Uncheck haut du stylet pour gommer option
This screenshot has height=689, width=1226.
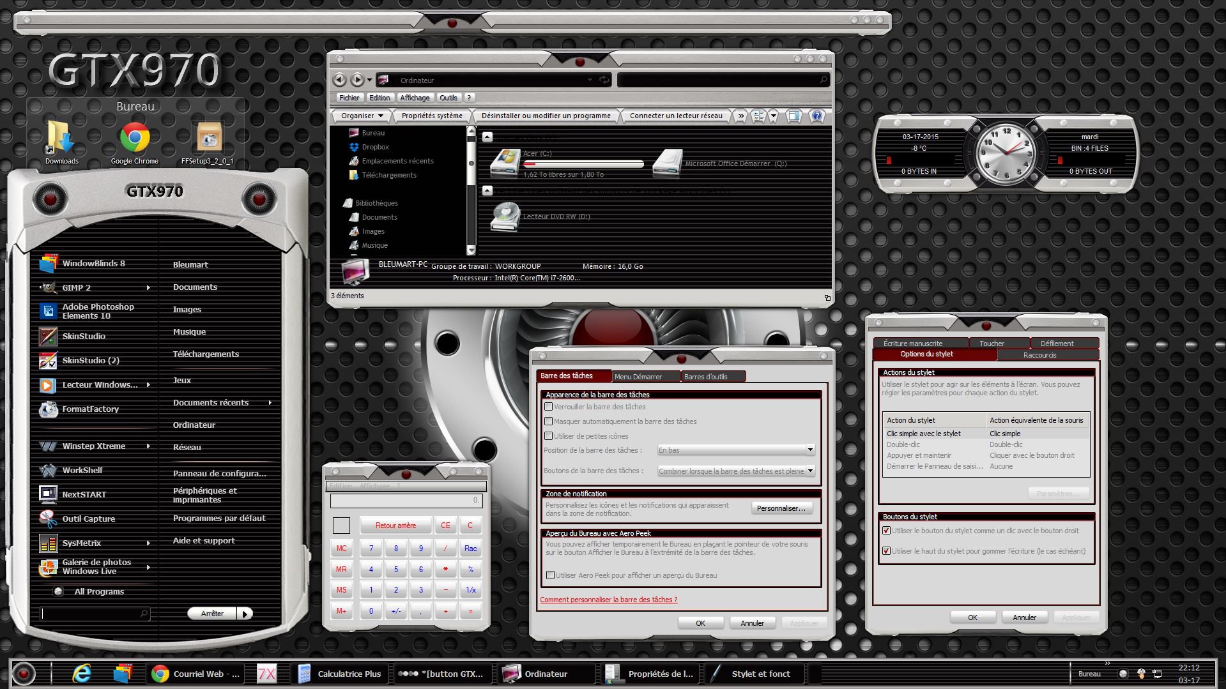click(x=886, y=550)
